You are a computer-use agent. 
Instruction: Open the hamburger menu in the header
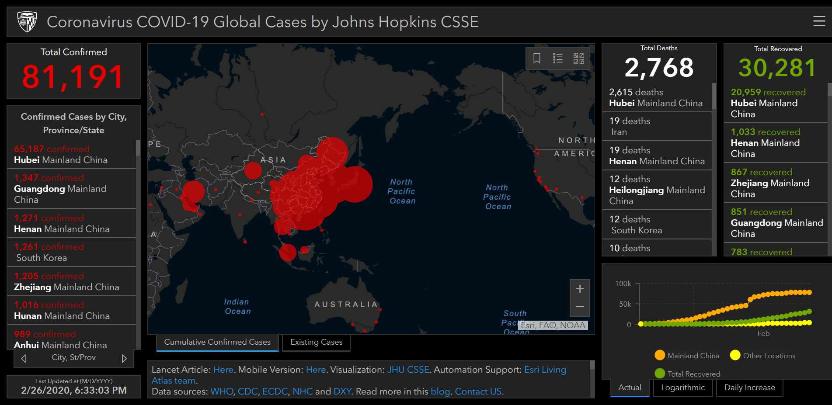[x=819, y=21]
